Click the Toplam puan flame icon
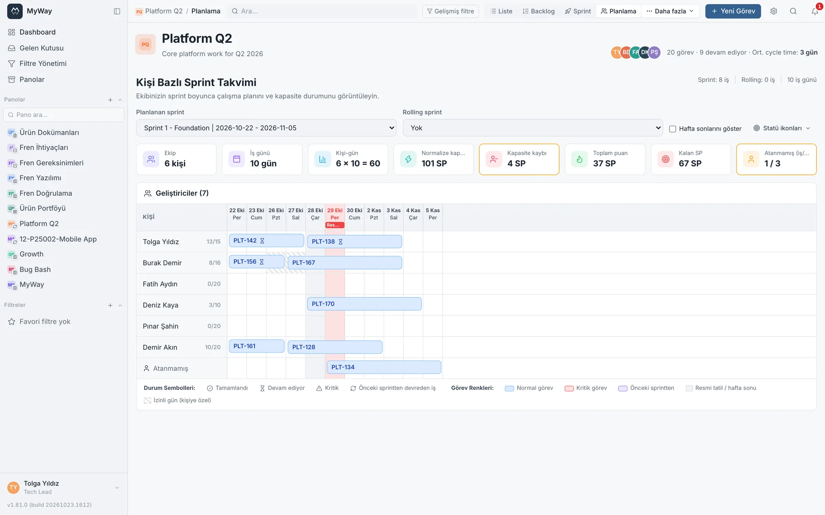 click(x=580, y=159)
